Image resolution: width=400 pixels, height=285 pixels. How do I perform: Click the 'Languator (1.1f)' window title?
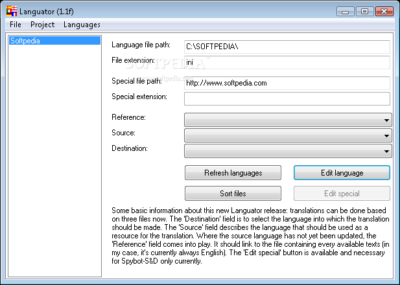click(x=47, y=12)
